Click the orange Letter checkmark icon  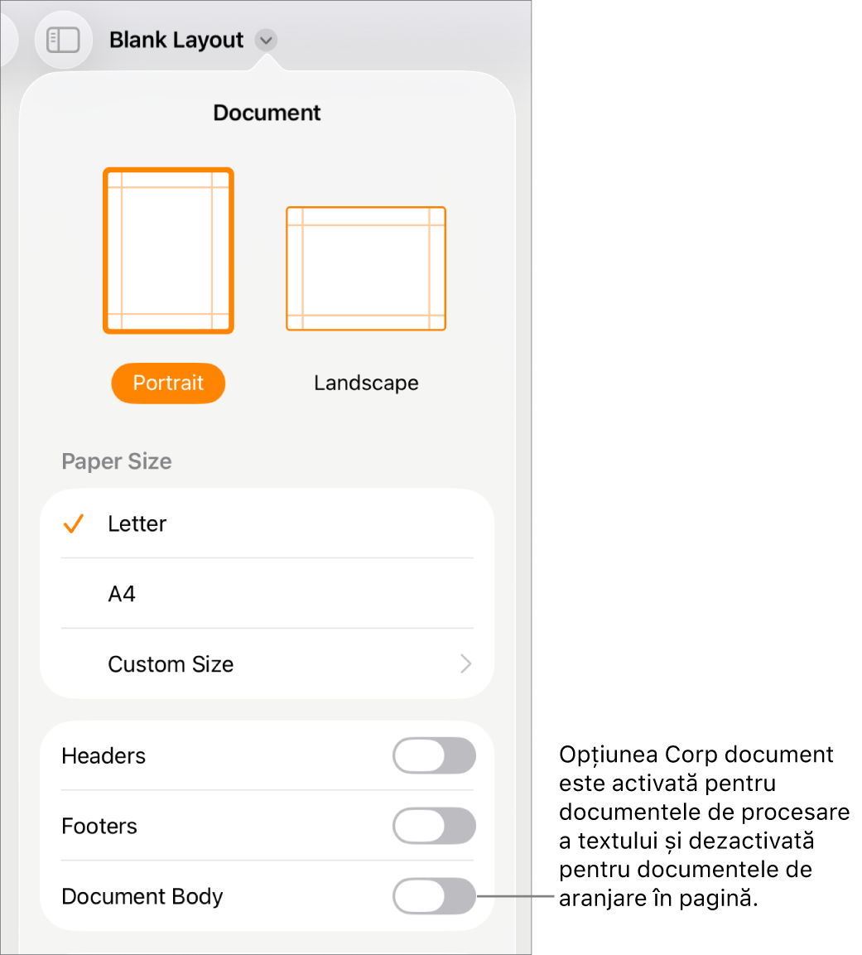(74, 523)
